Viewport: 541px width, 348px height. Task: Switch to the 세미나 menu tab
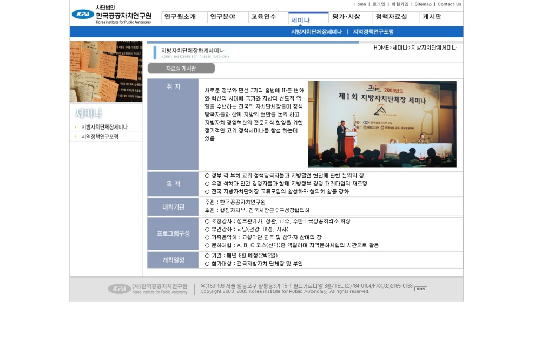(x=301, y=20)
